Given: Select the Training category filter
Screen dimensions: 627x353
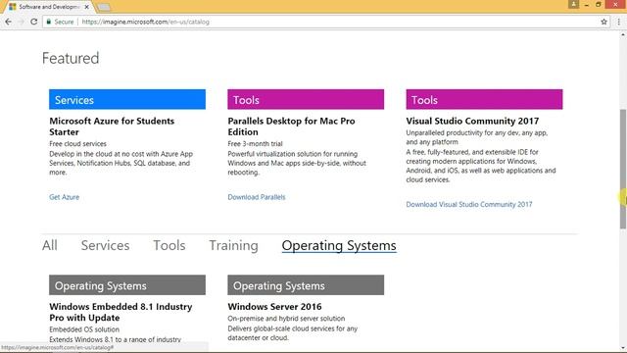Looking at the screenshot, I should tap(233, 245).
